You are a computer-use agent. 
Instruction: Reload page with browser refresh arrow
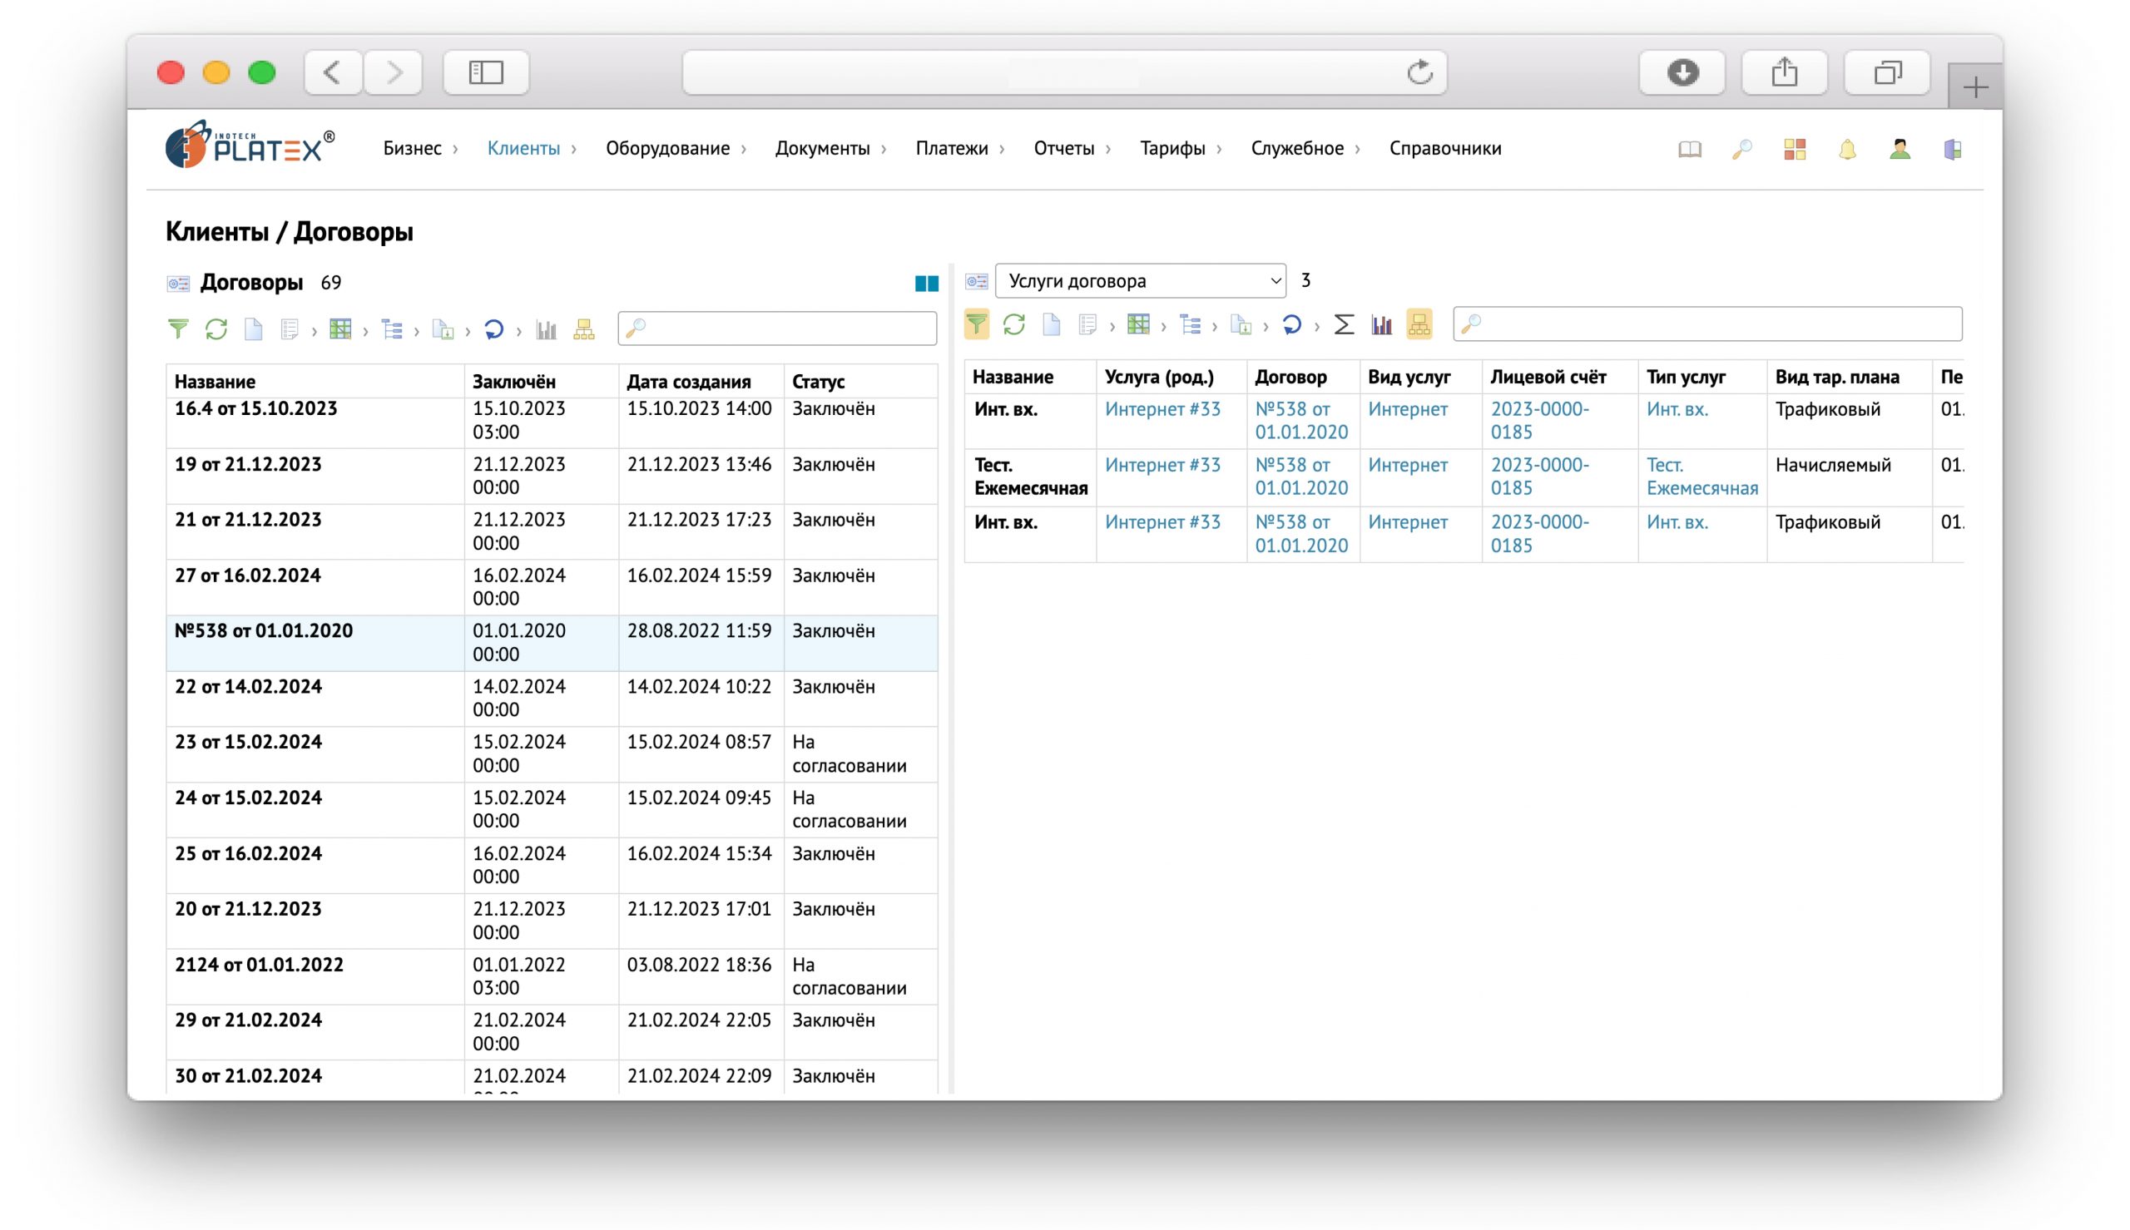click(x=1420, y=72)
